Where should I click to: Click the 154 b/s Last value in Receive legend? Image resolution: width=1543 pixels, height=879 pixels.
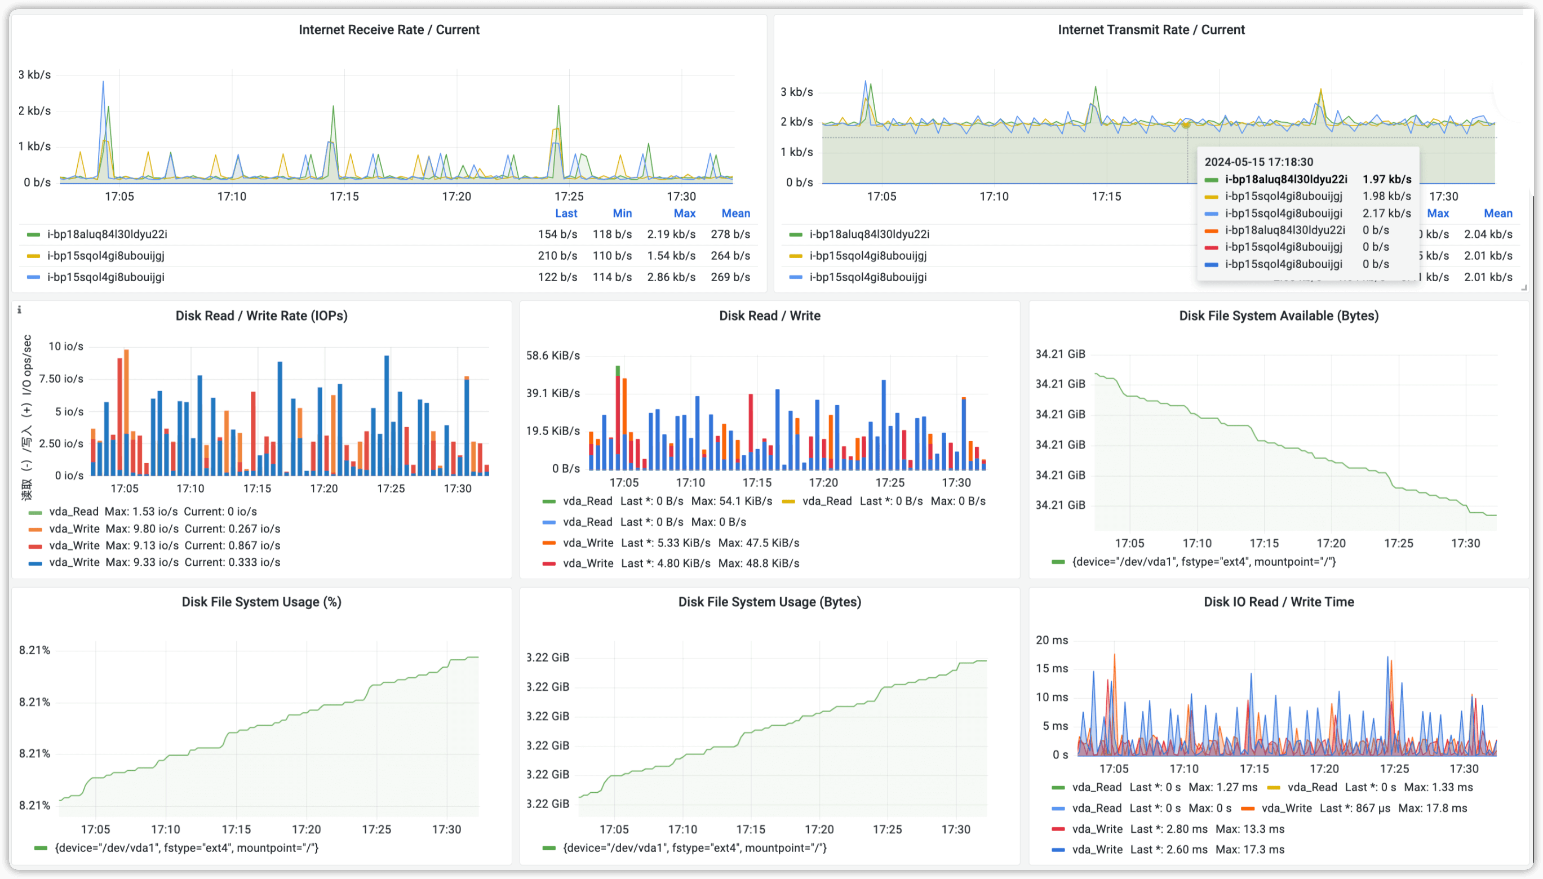tap(557, 234)
